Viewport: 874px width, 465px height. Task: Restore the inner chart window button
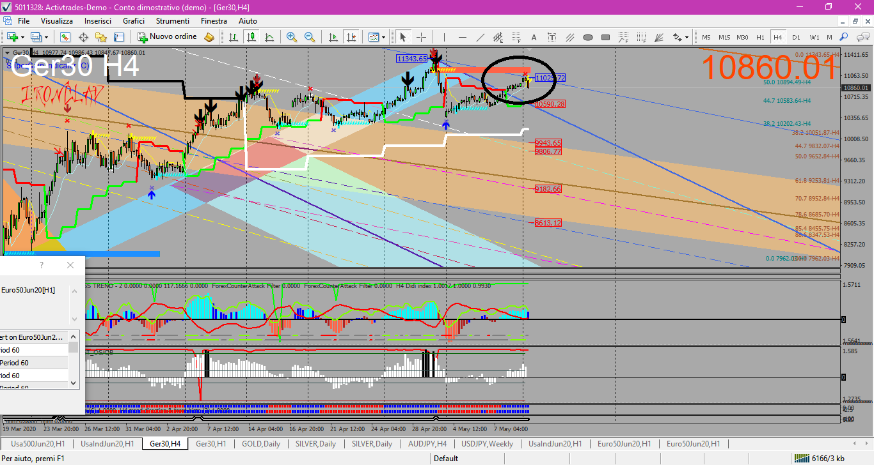(855, 21)
